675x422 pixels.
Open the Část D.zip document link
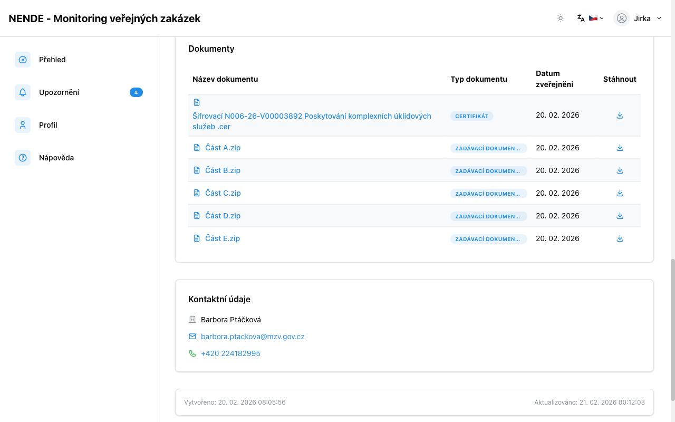[x=223, y=216]
